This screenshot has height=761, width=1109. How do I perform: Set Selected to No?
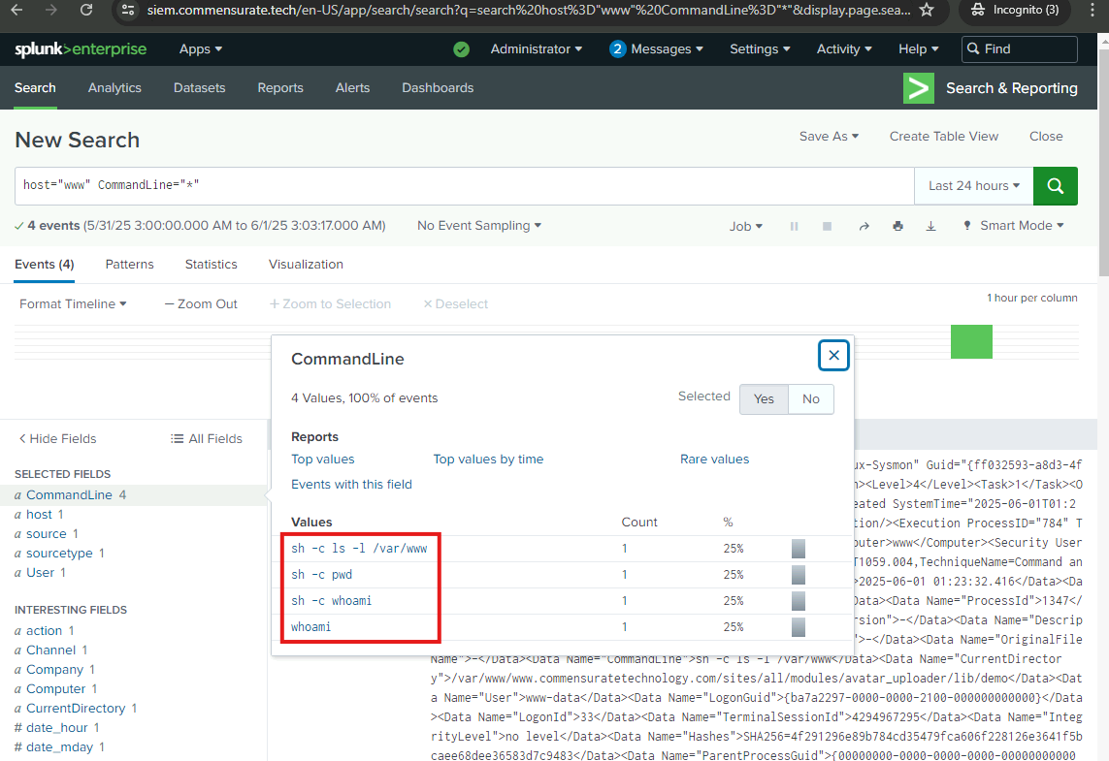810,399
